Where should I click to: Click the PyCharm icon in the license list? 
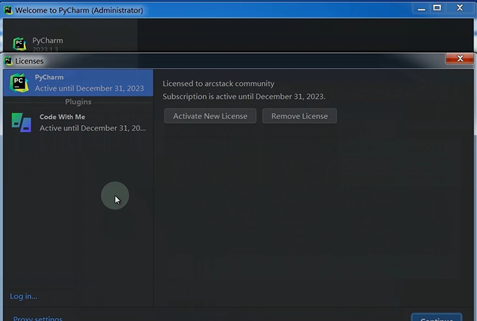click(x=19, y=83)
